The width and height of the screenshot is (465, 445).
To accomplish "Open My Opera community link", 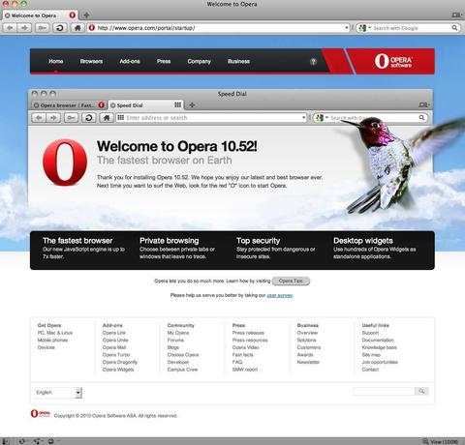I will (178, 333).
